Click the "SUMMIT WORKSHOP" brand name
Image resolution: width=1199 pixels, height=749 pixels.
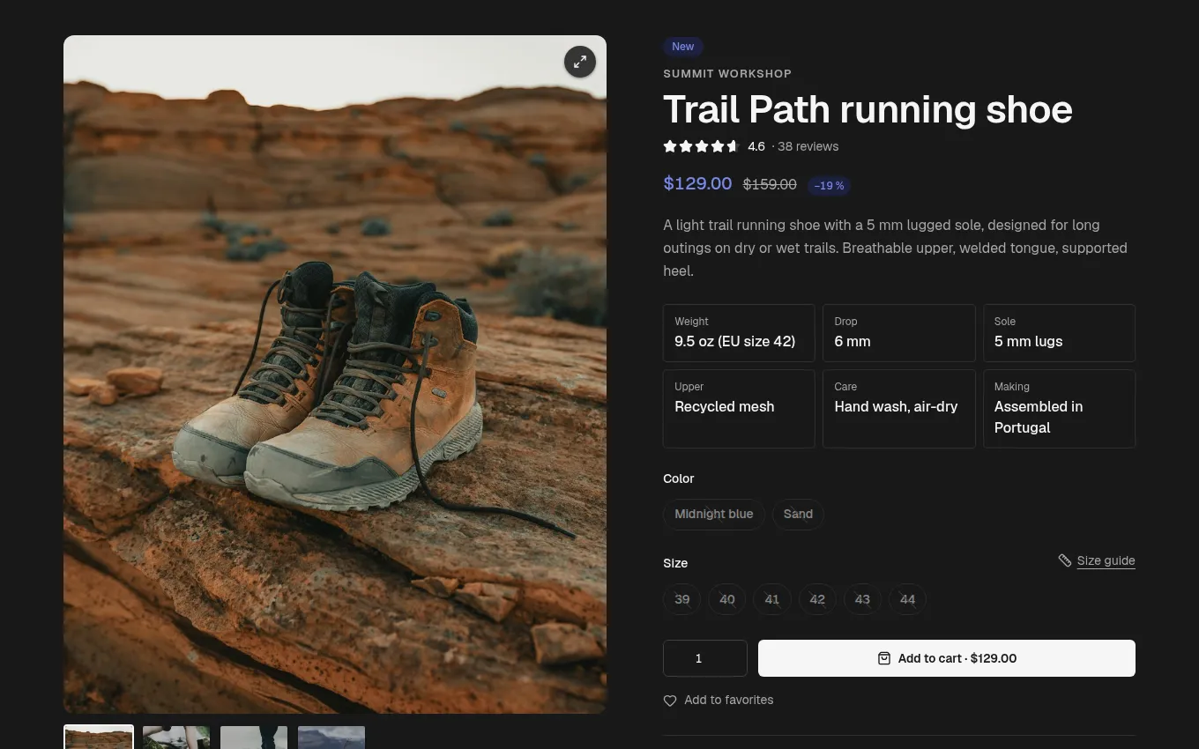click(x=727, y=74)
